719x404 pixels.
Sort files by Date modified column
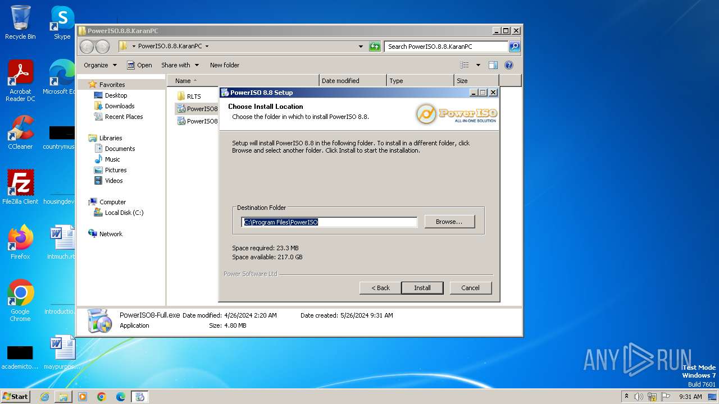pos(353,81)
